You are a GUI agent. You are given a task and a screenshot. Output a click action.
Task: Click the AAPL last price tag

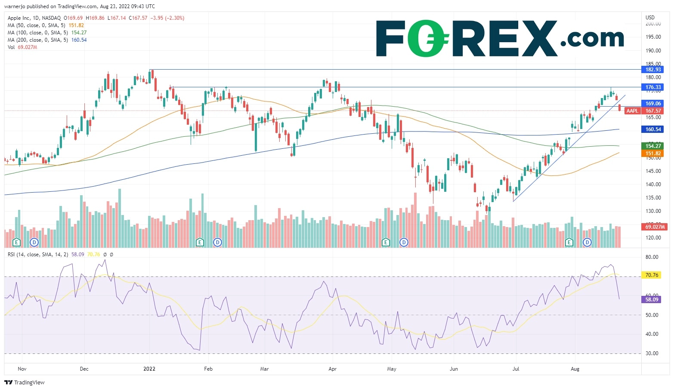632,111
